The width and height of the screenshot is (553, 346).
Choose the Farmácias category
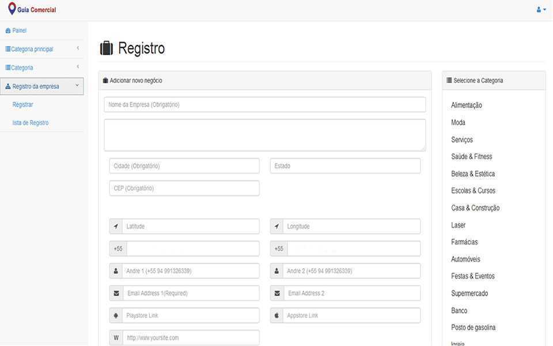pyautogui.click(x=464, y=242)
